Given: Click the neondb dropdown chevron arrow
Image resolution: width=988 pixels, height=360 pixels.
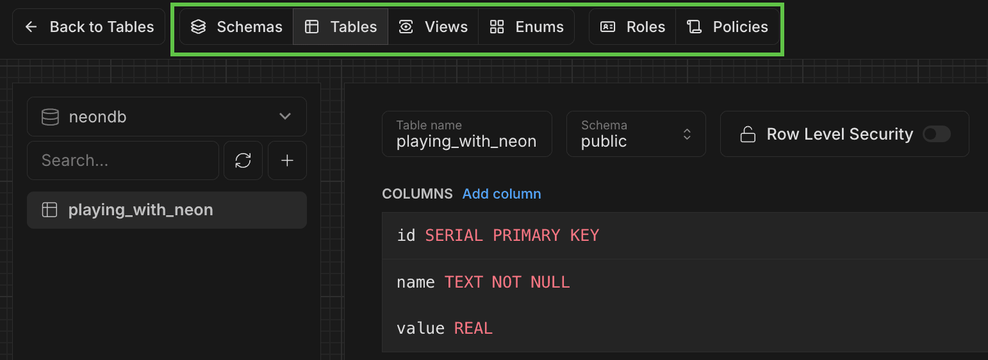Looking at the screenshot, I should 285,117.
